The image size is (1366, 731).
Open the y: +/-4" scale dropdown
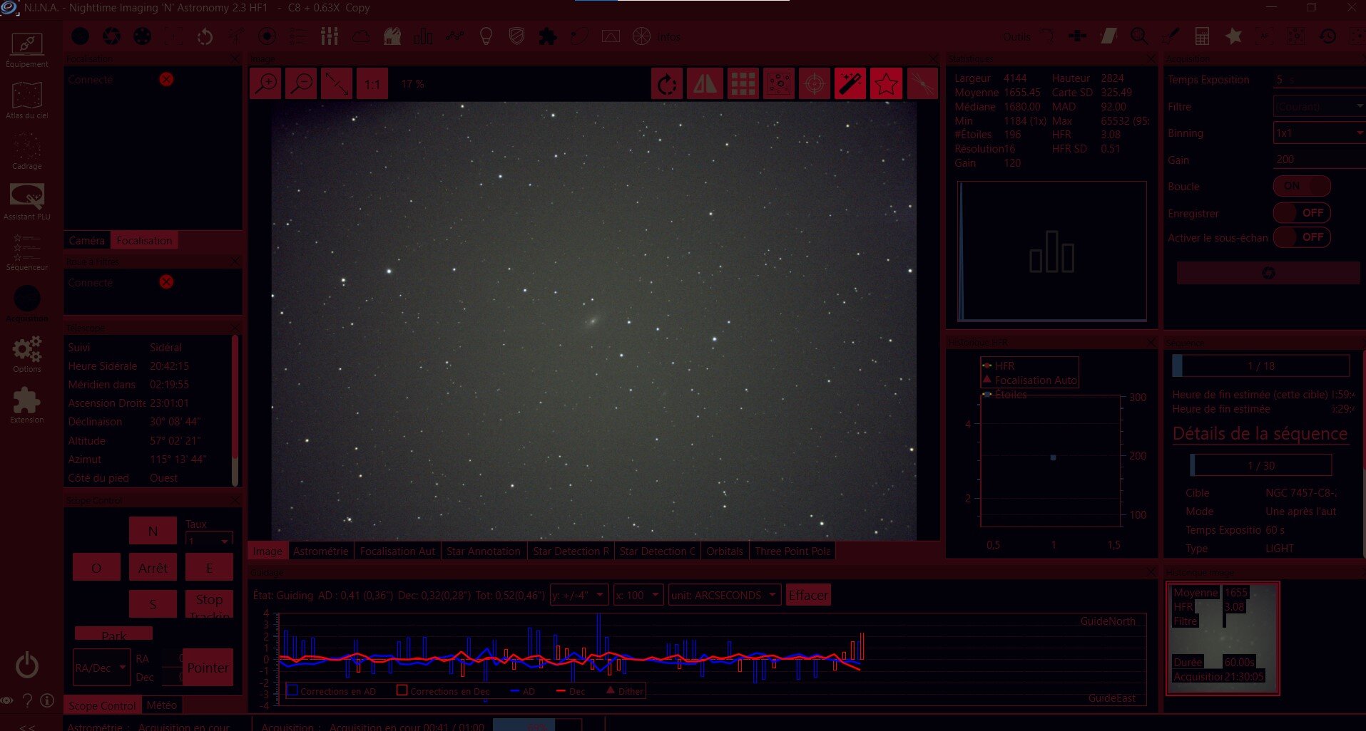coord(578,595)
